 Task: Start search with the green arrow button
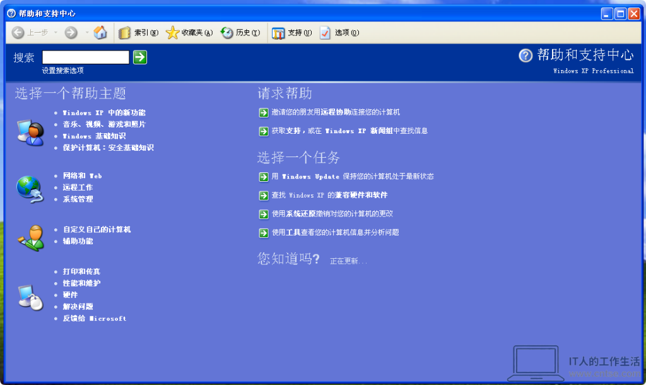[140, 57]
